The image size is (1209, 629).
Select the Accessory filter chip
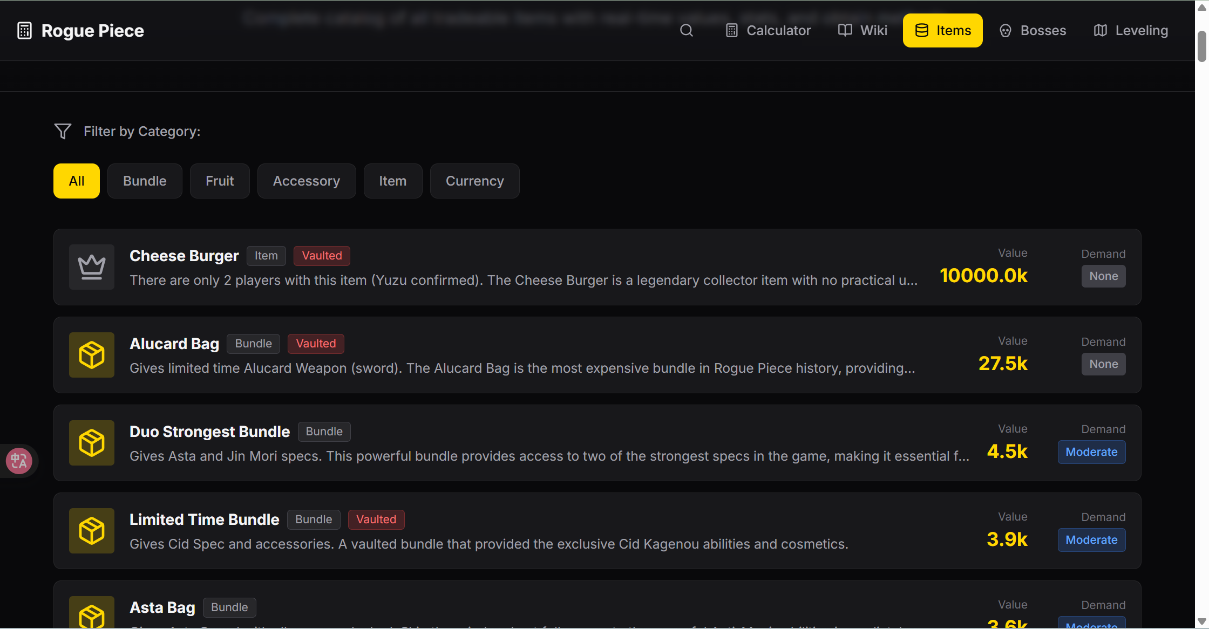click(x=306, y=181)
